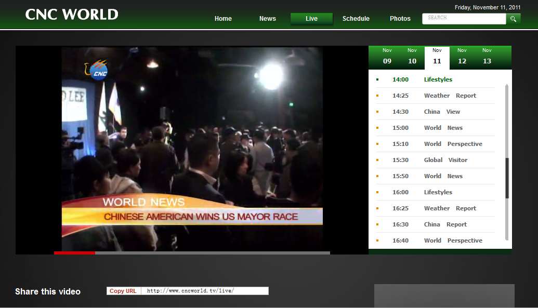Image resolution: width=538 pixels, height=308 pixels.
Task: Click the CNC WORLD site logo
Action: coord(72,15)
